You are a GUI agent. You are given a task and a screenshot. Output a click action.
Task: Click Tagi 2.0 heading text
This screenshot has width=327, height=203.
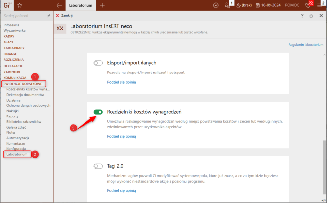115,166
